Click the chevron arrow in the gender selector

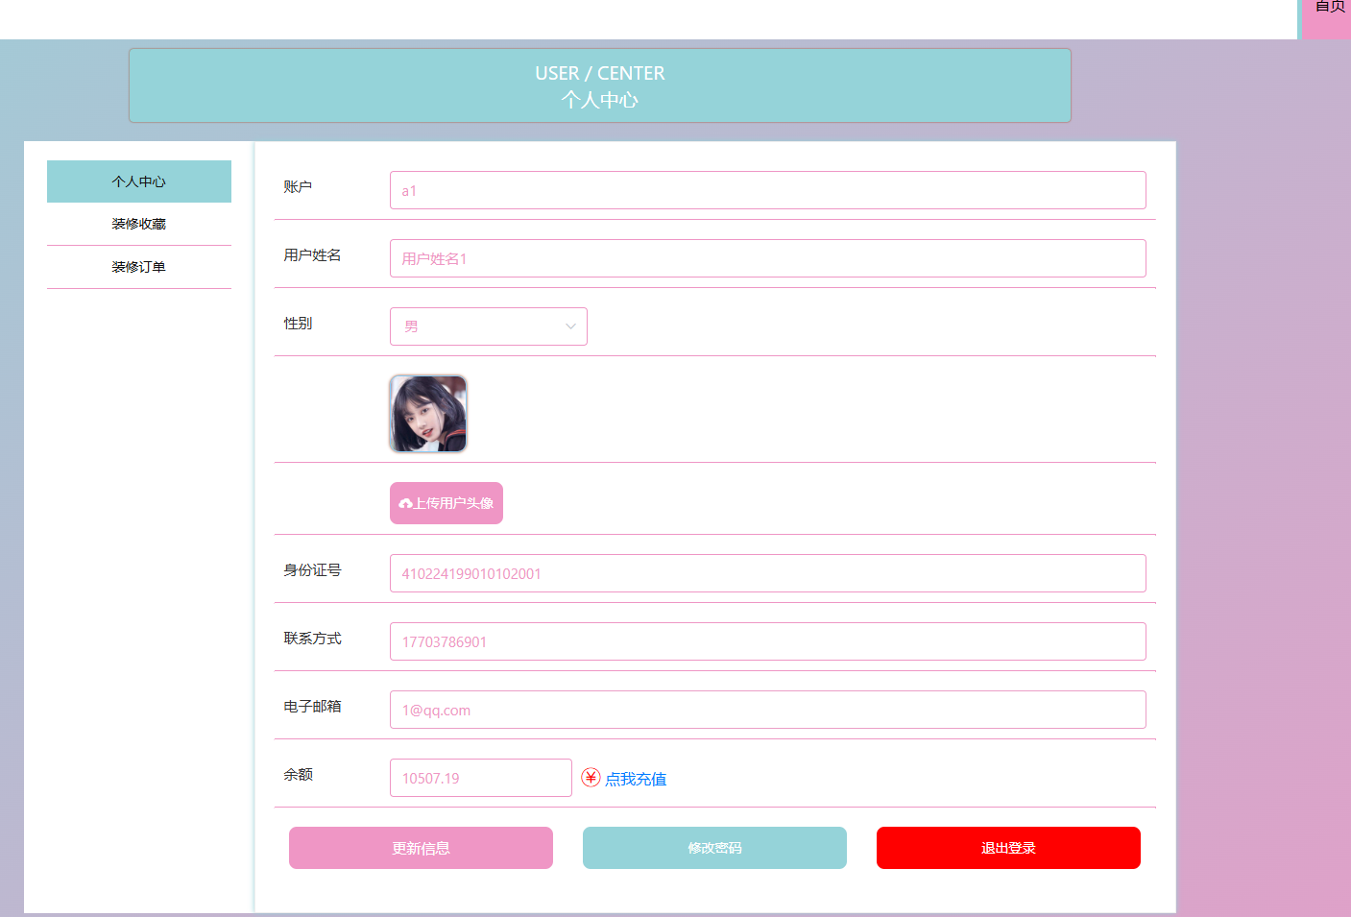[x=570, y=326]
